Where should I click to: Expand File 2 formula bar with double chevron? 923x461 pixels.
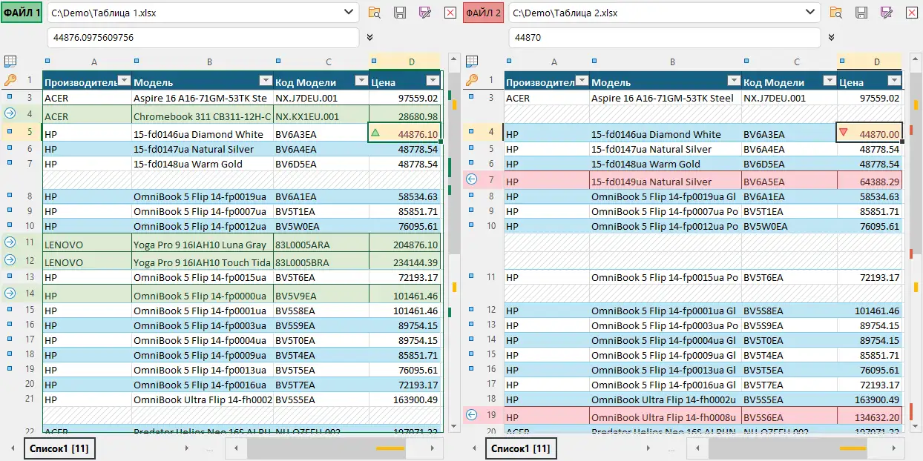click(x=831, y=37)
